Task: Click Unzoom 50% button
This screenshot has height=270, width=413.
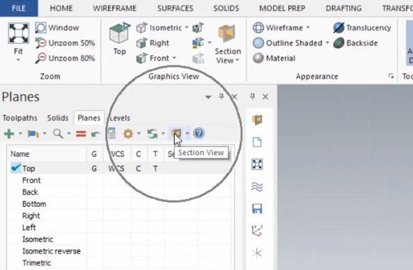Action: pos(65,43)
